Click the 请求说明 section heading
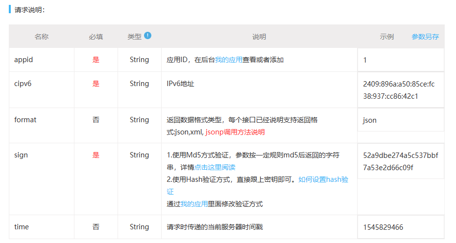Image resolution: width=456 pixels, height=243 pixels. (x=29, y=10)
